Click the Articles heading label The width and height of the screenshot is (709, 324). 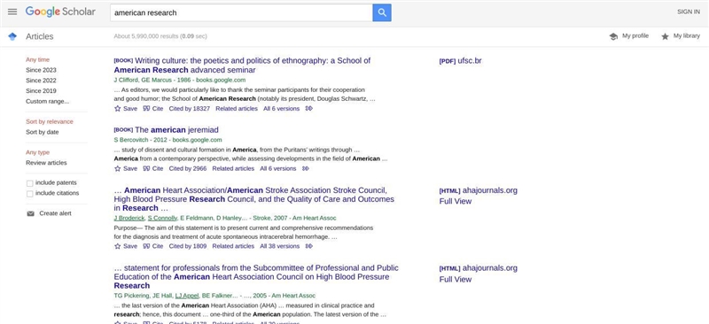pyautogui.click(x=39, y=36)
